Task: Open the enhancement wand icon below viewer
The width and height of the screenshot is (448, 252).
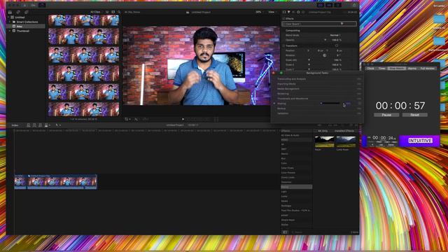Action: 136,119
